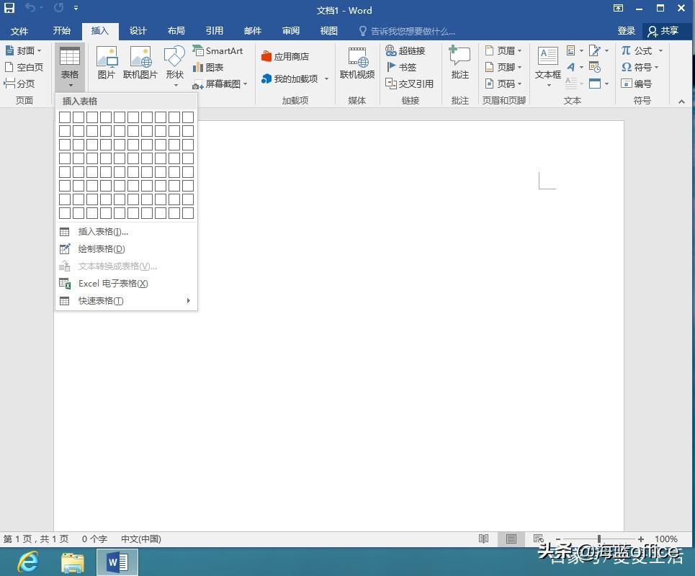Switch to the 布局 tab
The height and width of the screenshot is (576, 695).
(x=176, y=30)
